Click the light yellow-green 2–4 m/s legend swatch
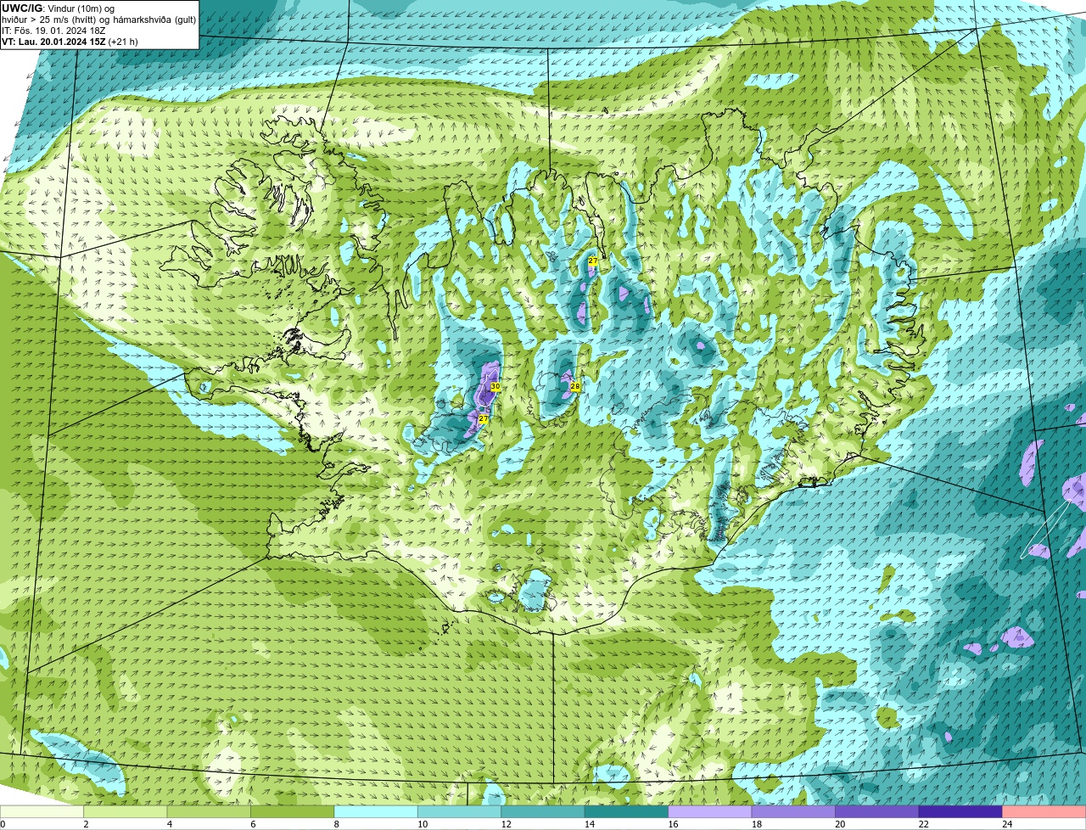1086x830 pixels. coord(126,812)
